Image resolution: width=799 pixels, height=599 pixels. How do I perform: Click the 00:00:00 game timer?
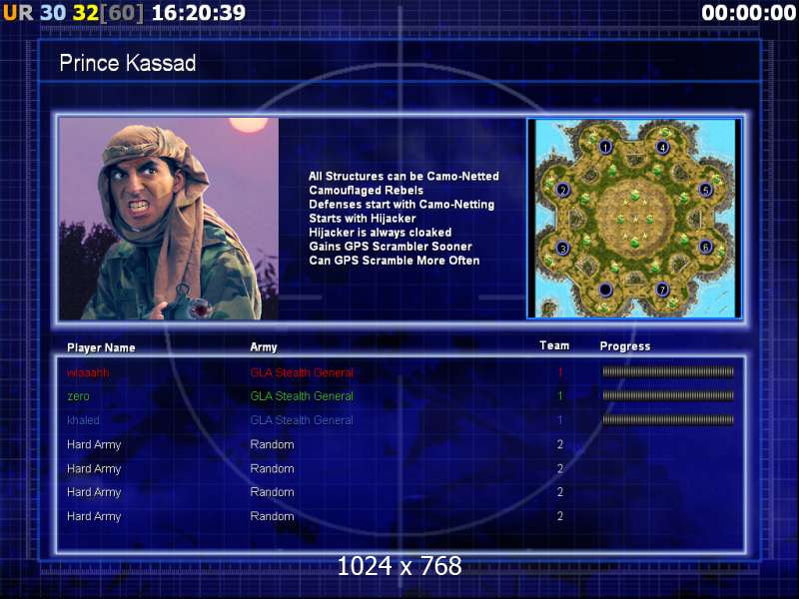748,13
